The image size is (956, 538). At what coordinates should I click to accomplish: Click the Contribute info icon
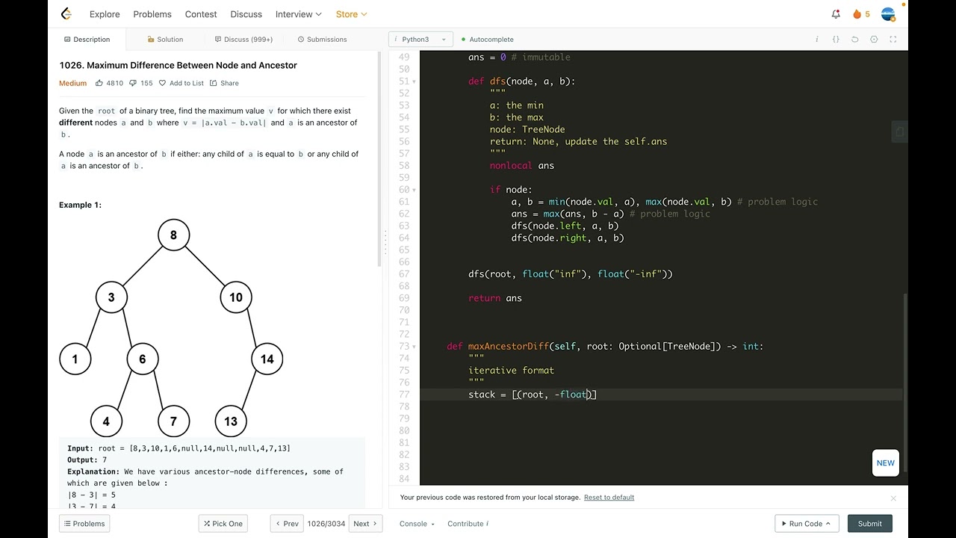click(487, 524)
